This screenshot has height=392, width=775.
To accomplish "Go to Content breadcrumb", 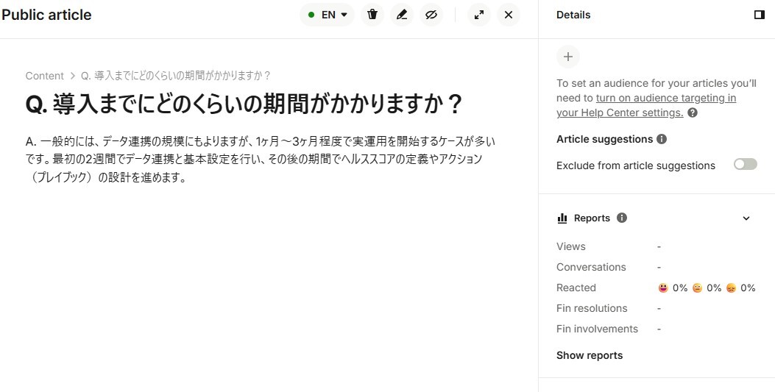I will coord(44,76).
